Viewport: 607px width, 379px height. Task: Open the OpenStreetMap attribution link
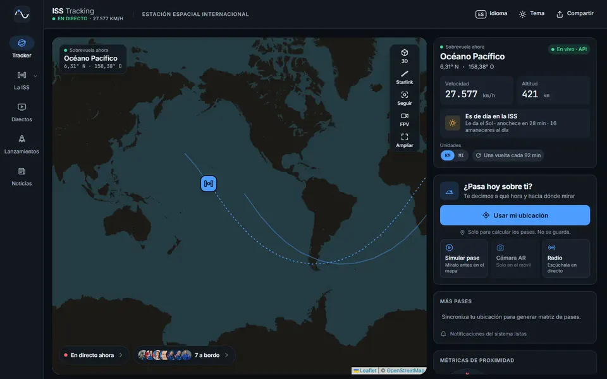click(405, 371)
